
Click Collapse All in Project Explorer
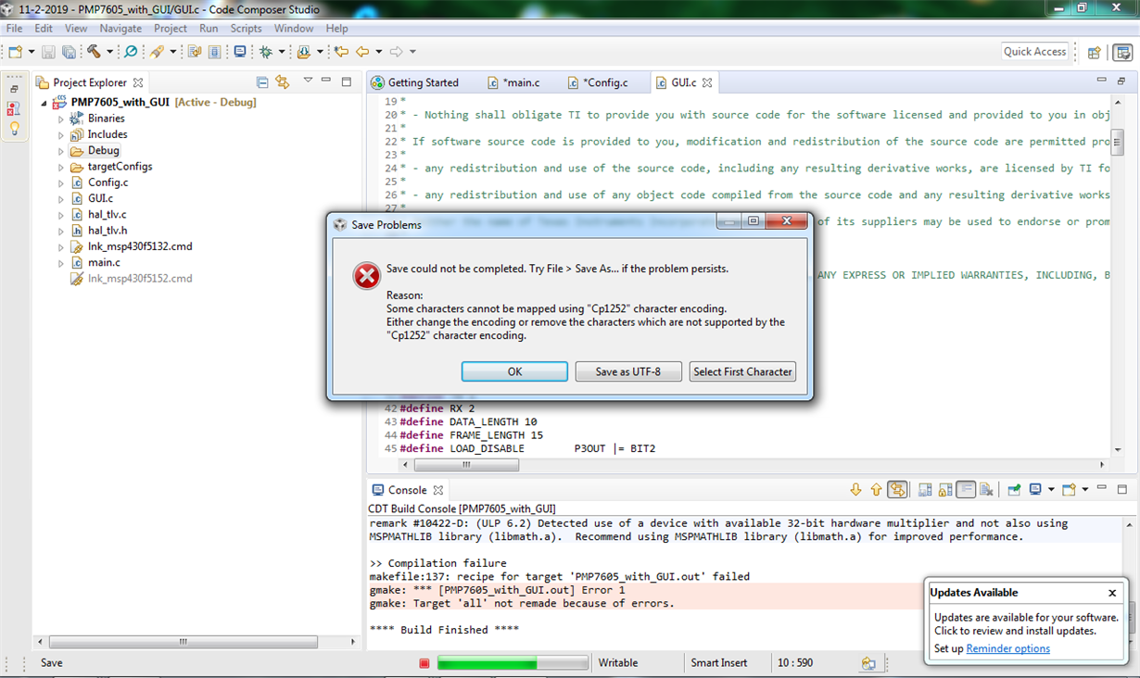(x=262, y=82)
